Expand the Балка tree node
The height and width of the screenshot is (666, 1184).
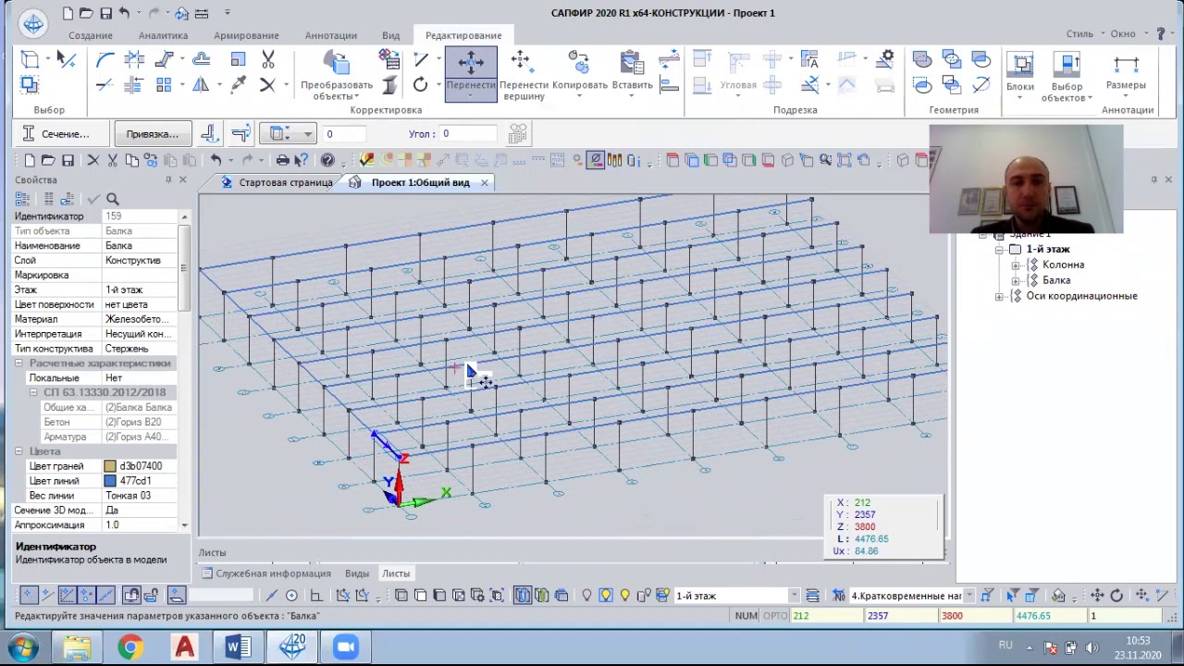point(1016,280)
